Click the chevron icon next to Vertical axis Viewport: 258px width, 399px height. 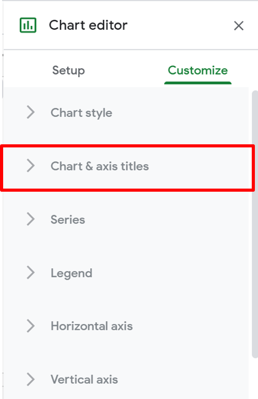click(31, 379)
